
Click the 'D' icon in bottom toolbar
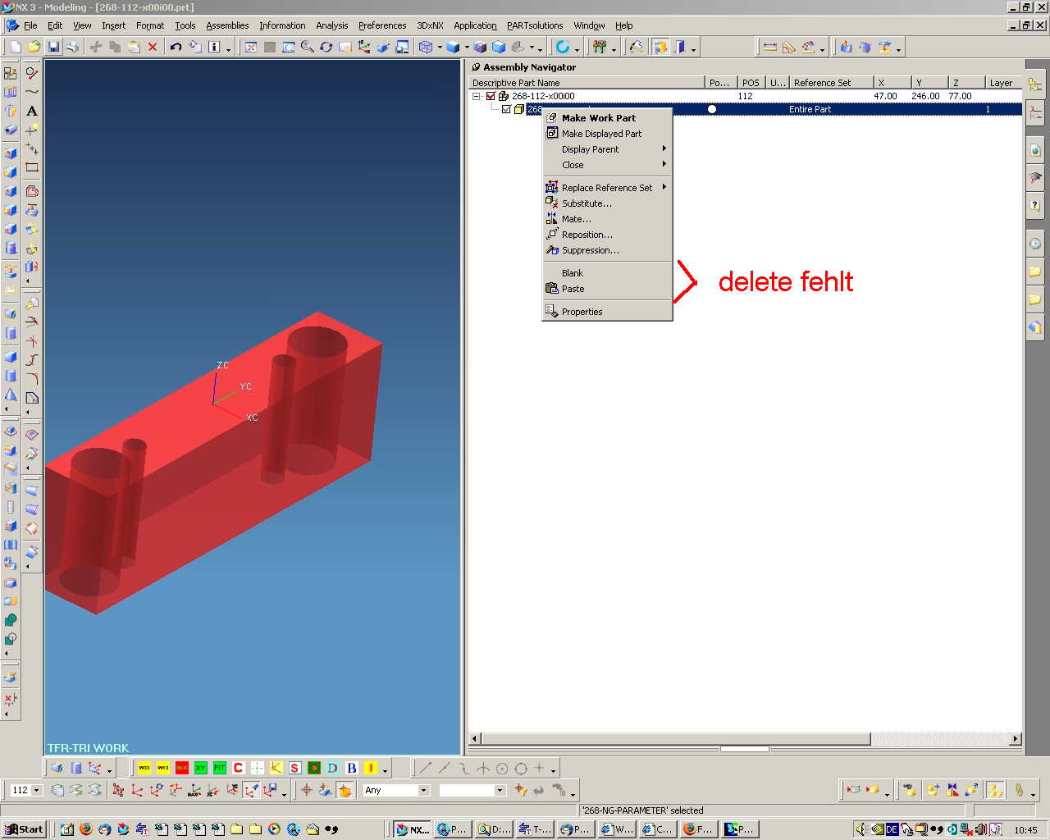pyautogui.click(x=333, y=768)
